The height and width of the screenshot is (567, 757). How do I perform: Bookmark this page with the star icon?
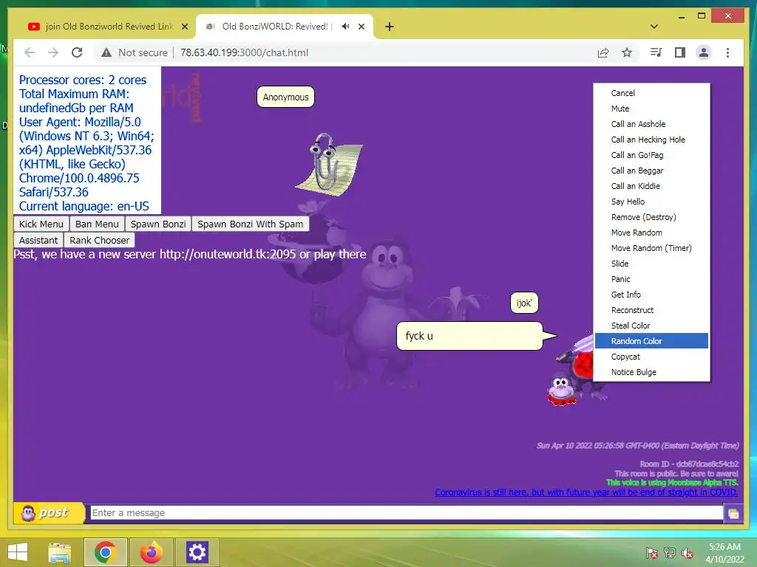point(627,52)
